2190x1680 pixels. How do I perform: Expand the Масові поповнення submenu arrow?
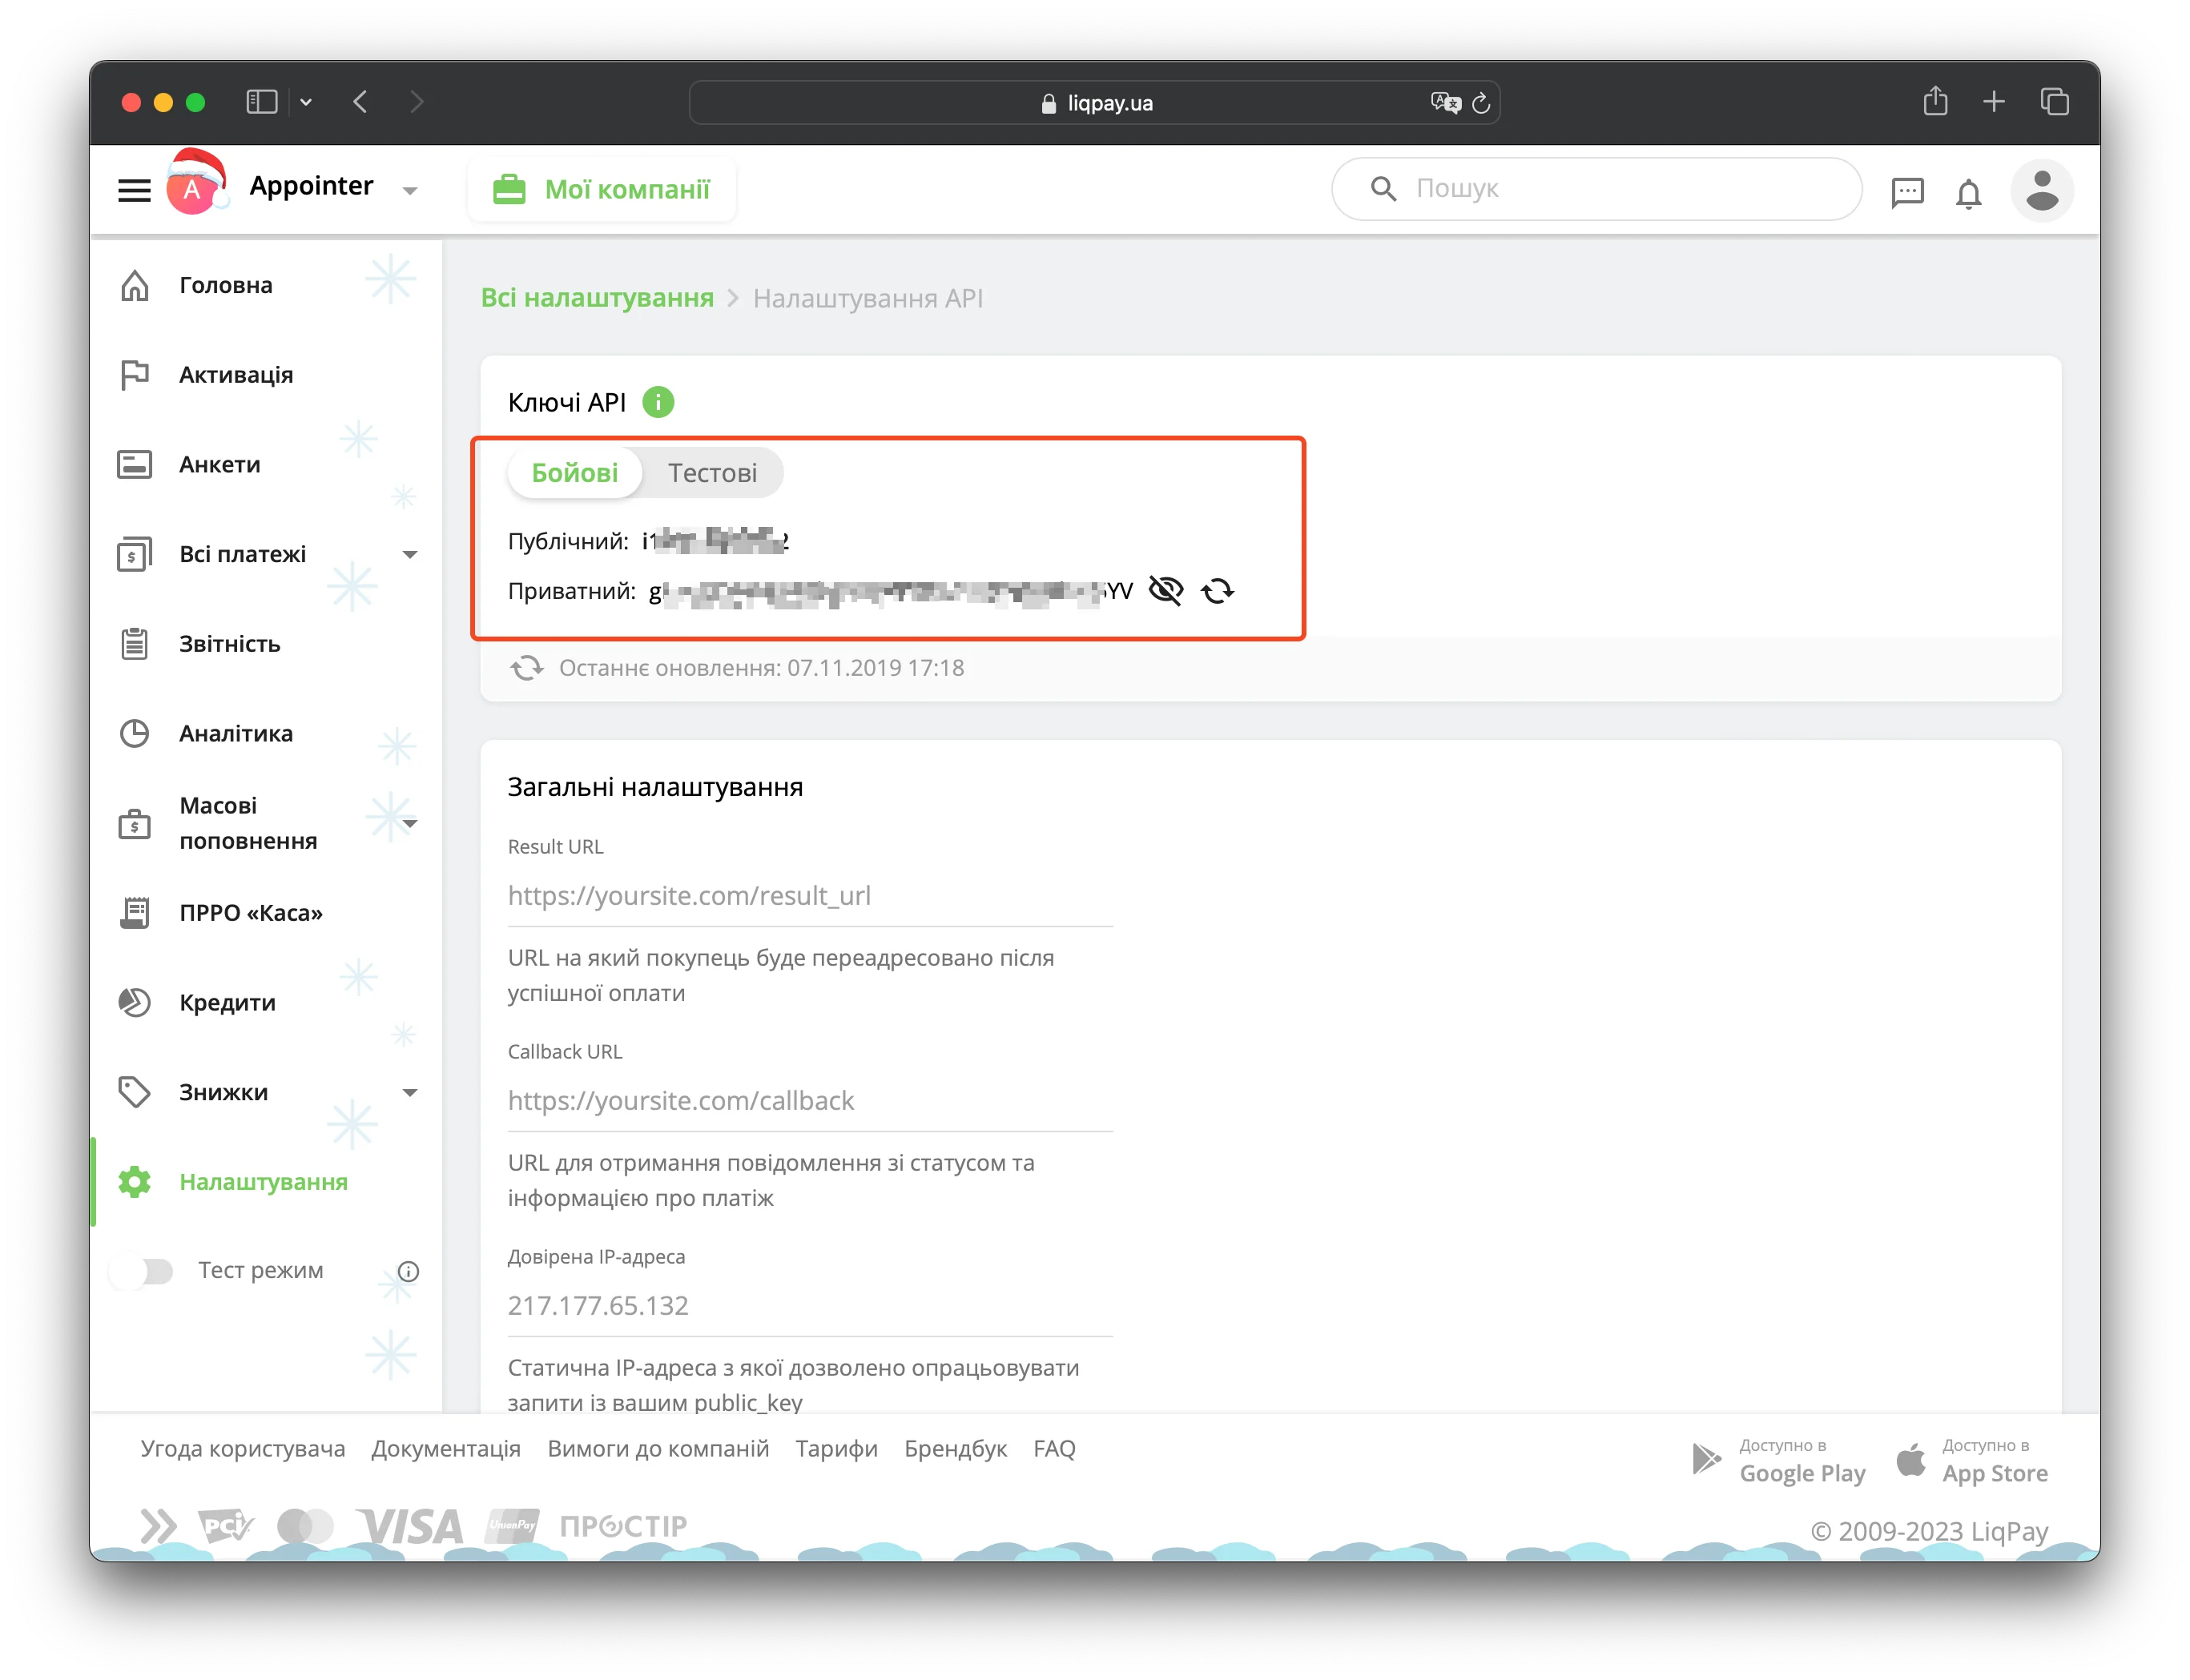click(x=409, y=823)
